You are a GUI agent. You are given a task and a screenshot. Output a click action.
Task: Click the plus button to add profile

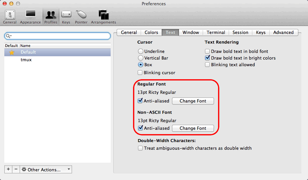point(8,169)
